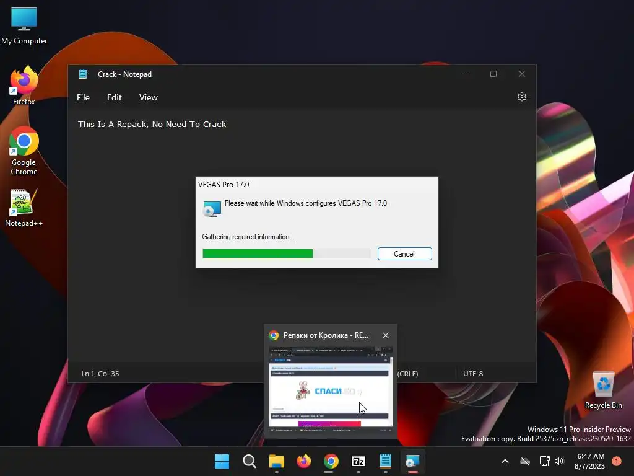Open the volume tray icon
The width and height of the screenshot is (634, 476).
pyautogui.click(x=559, y=461)
